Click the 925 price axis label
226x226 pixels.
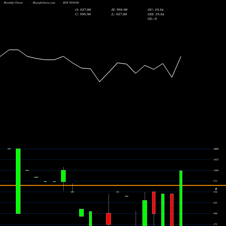[x=215, y=203]
